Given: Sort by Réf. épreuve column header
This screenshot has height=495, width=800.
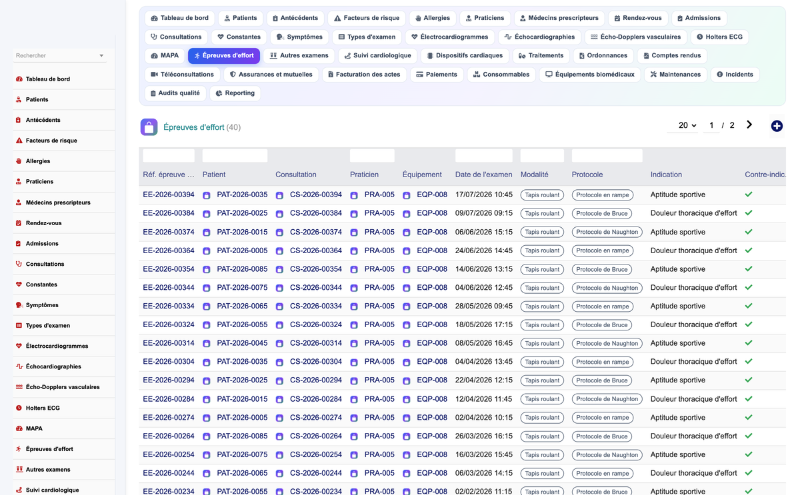Looking at the screenshot, I should pos(169,175).
